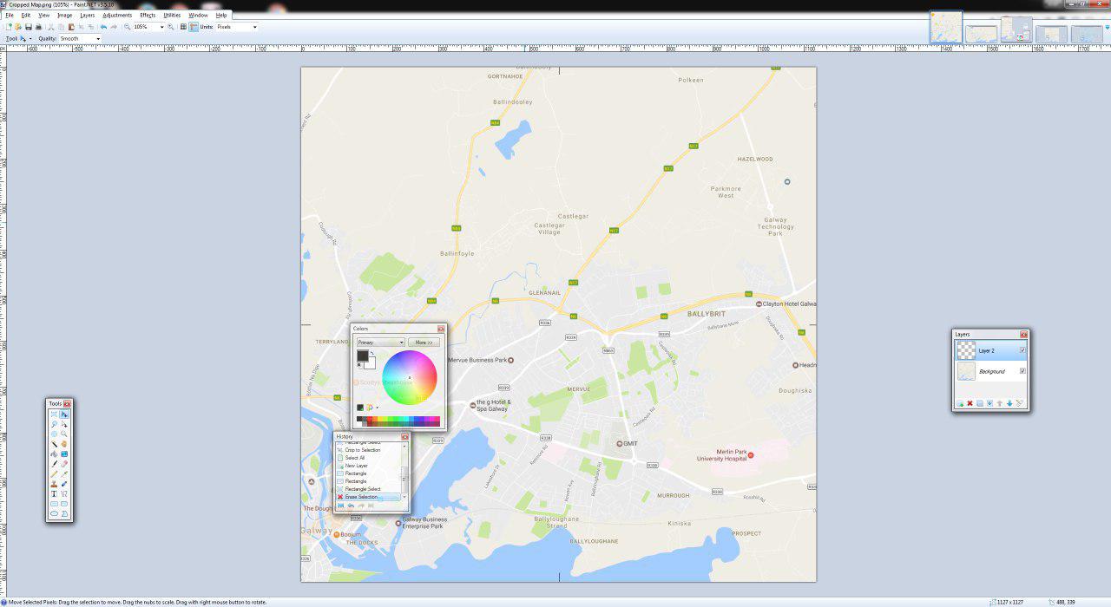This screenshot has height=607, width=1111.
Task: Open the Edit menu
Action: pos(26,15)
